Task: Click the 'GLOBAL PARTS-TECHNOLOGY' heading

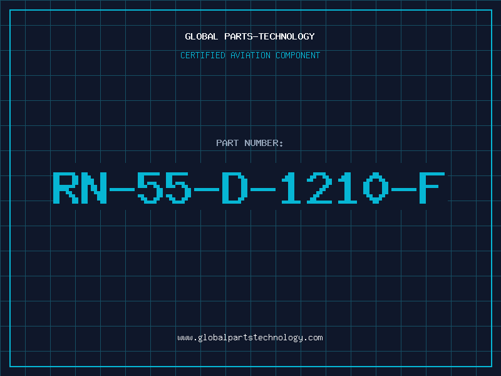Action: [250, 36]
